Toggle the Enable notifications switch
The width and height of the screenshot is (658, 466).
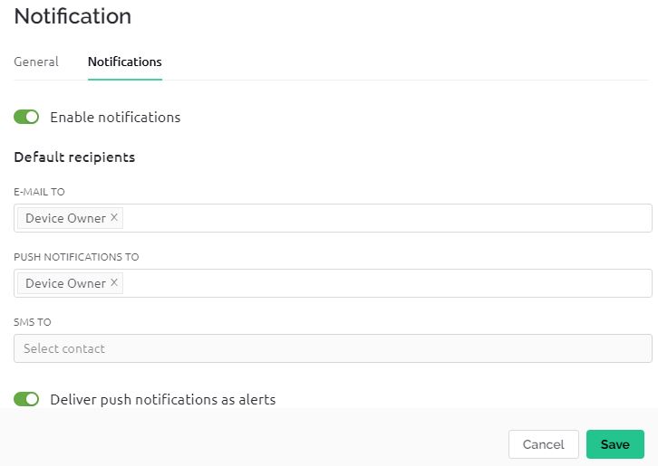click(x=26, y=117)
